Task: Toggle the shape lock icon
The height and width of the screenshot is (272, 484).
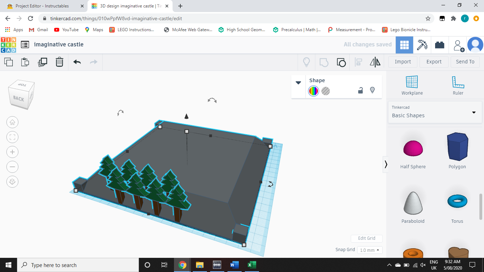Action: point(360,91)
